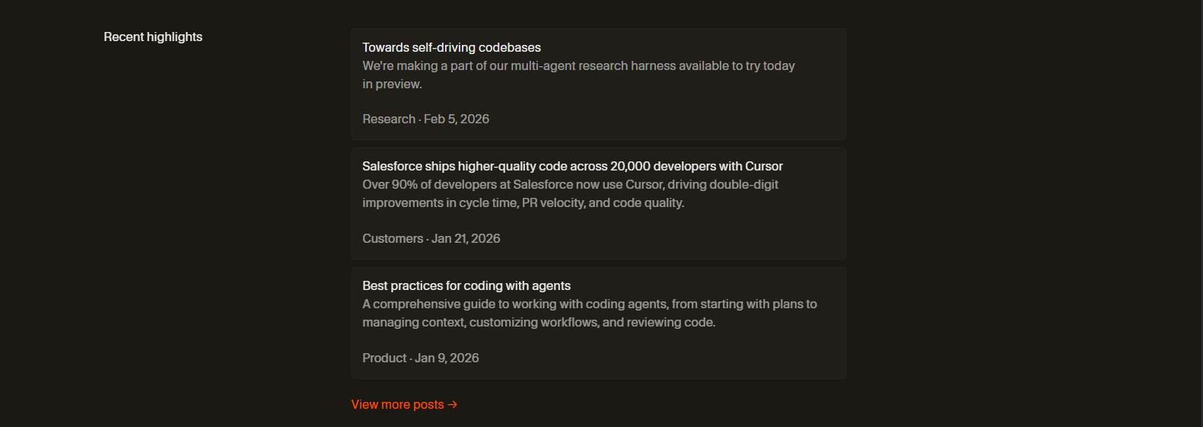
Task: Click the multi-agent research harness description line
Action: click(578, 66)
